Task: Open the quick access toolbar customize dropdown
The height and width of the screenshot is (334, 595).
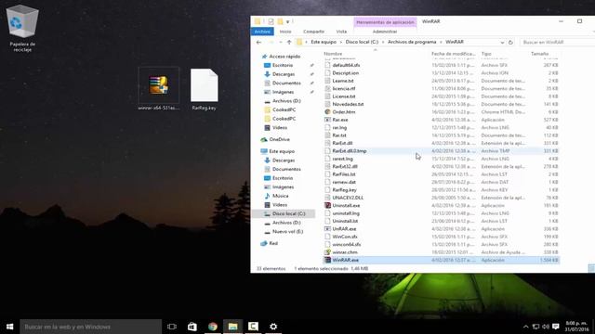Action: [287, 21]
